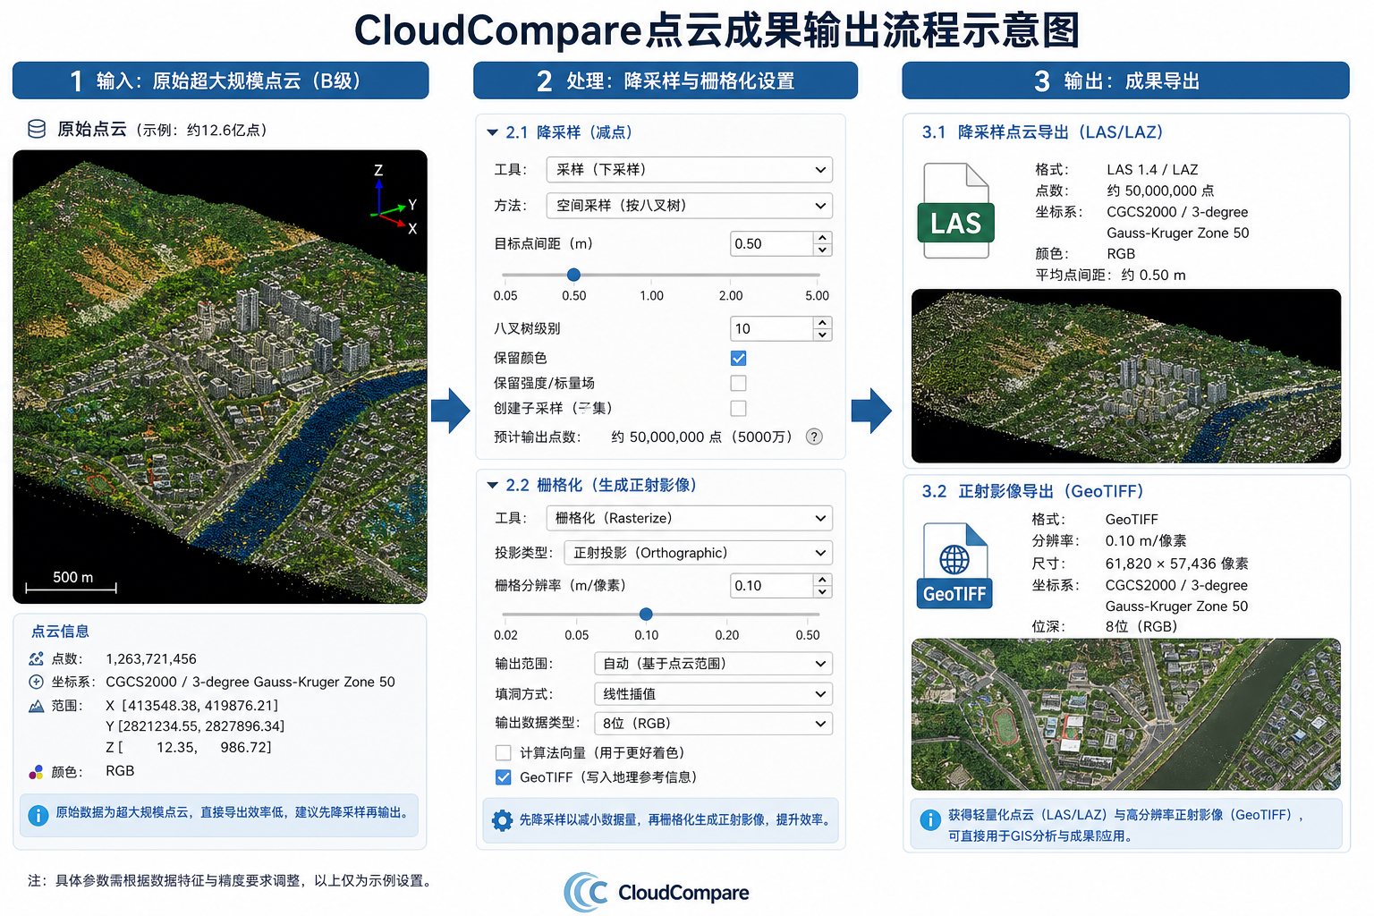
Task: Enable the 创建子采样 checkbox
Action: point(738,408)
